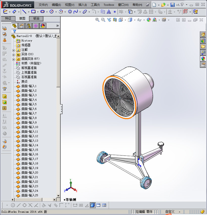Image resolution: width=207 pixels, height=215 pixels.
Task: Open the DimXpertManager tab icon
Action: 36,26
